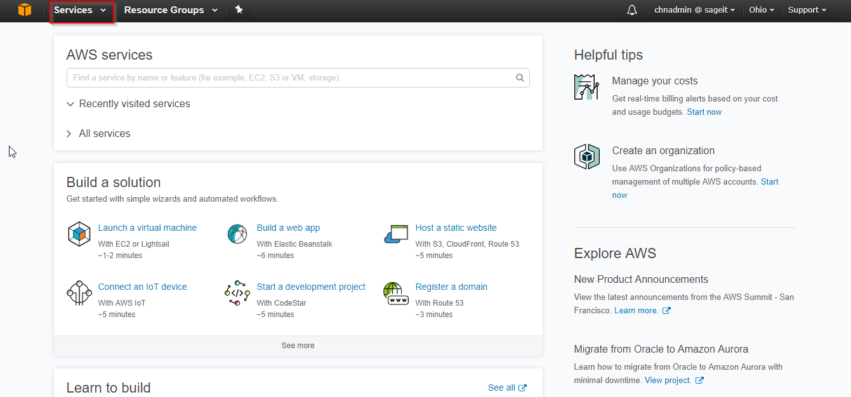Open the chnadmin @ sageit account dropdown
Viewport: 851px width, 397px height.
click(x=694, y=10)
